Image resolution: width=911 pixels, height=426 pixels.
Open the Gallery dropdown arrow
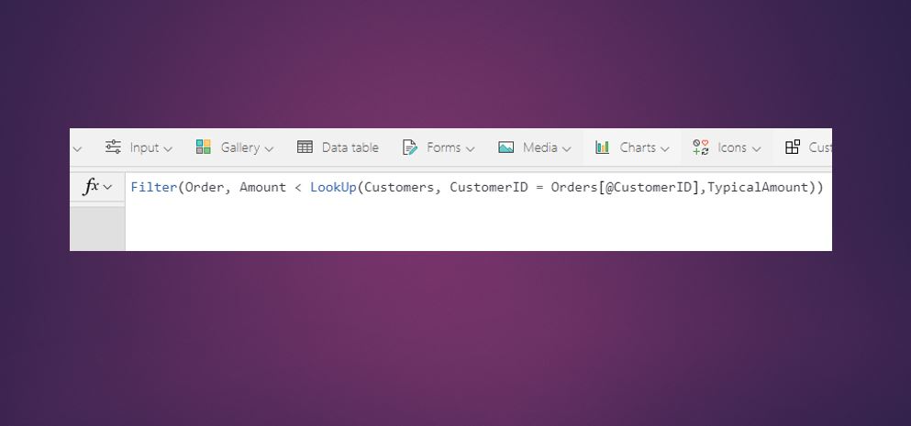269,148
